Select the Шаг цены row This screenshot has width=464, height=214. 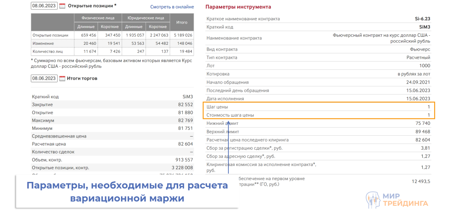[x=319, y=107]
